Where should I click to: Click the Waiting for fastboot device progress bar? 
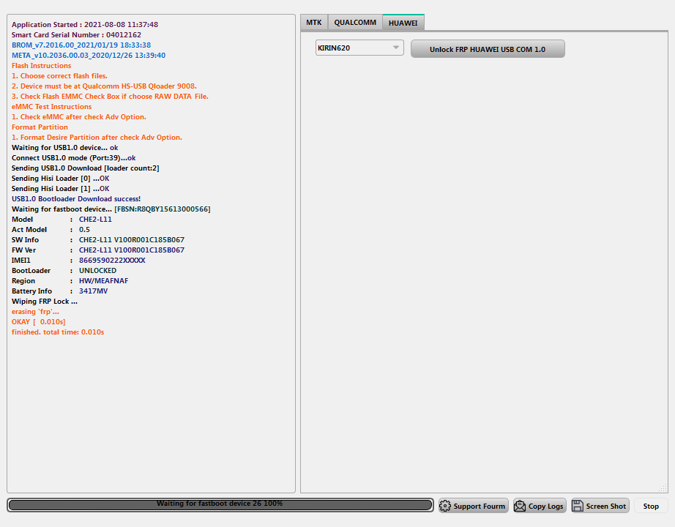coord(220,505)
